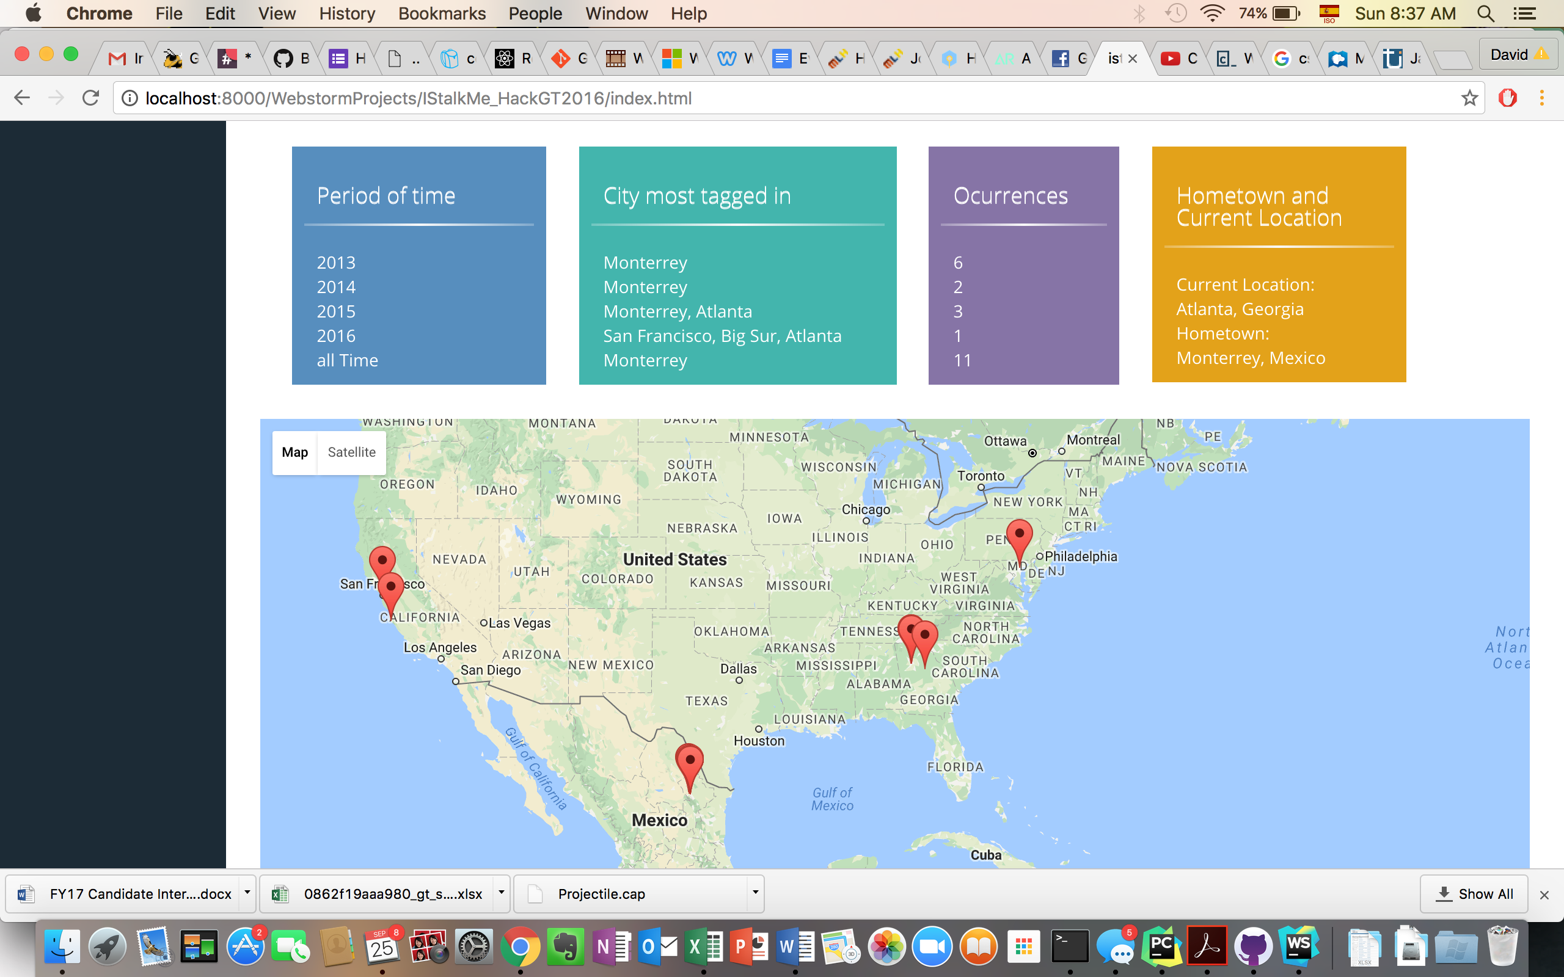The width and height of the screenshot is (1564, 977).
Task: Select the Map view toggle button
Action: pyautogui.click(x=294, y=452)
